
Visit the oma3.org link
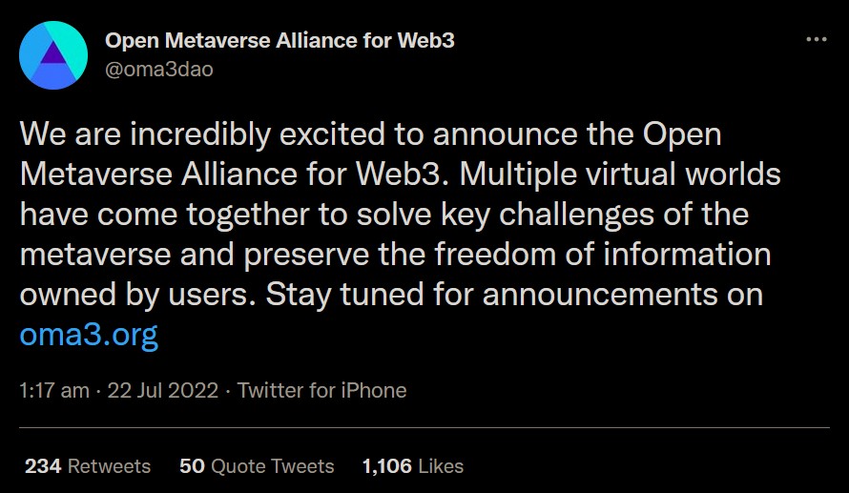point(89,335)
